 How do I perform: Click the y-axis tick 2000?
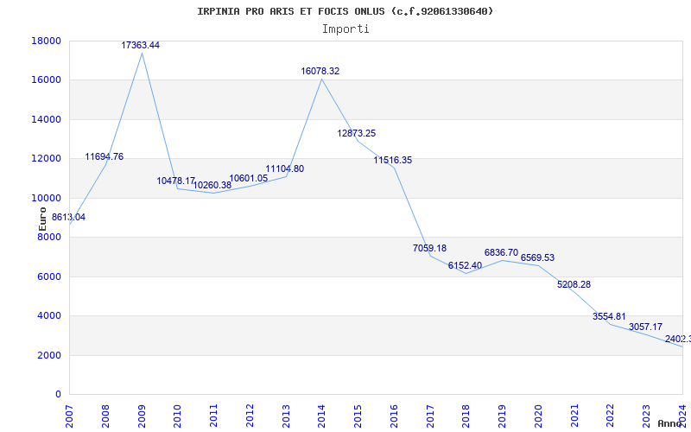pyautogui.click(x=49, y=355)
